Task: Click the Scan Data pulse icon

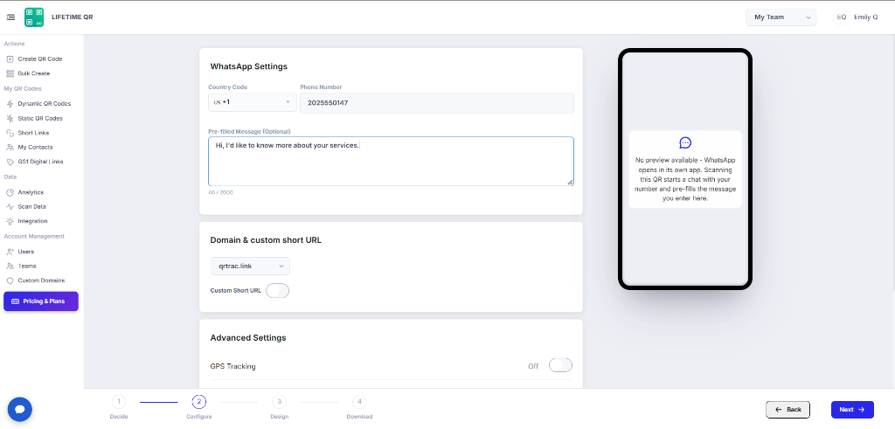Action: click(x=10, y=206)
